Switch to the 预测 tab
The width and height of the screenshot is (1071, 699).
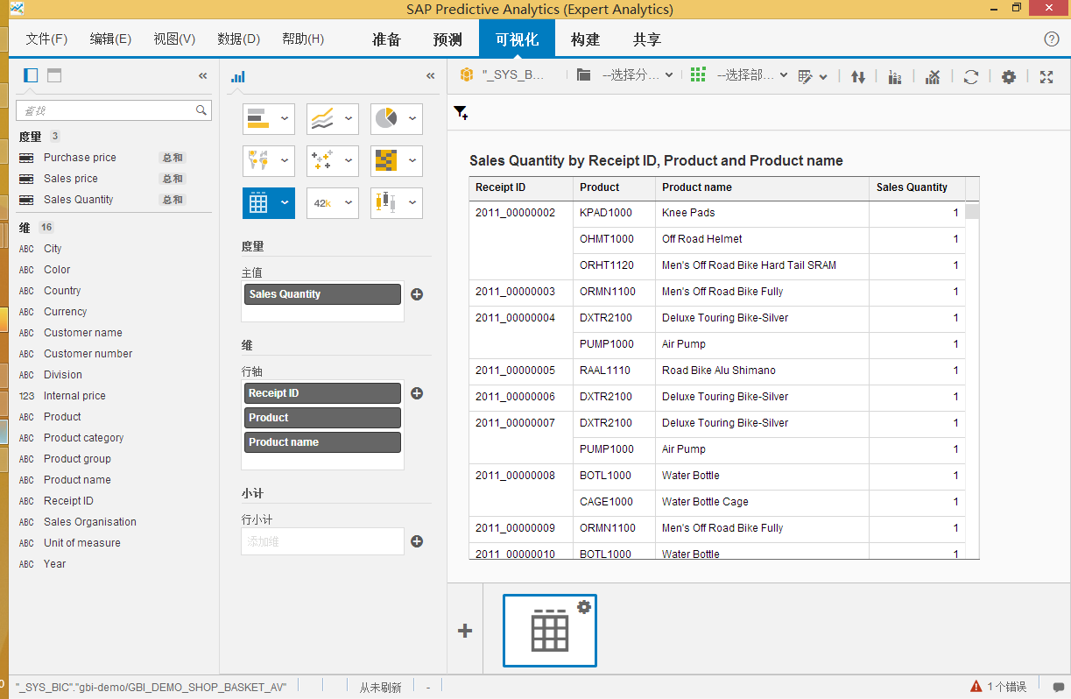pos(447,39)
